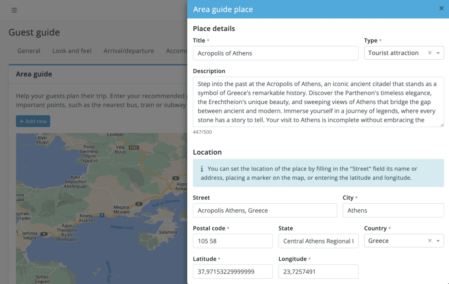
Task: Edit the Longitude field
Action: [318, 272]
